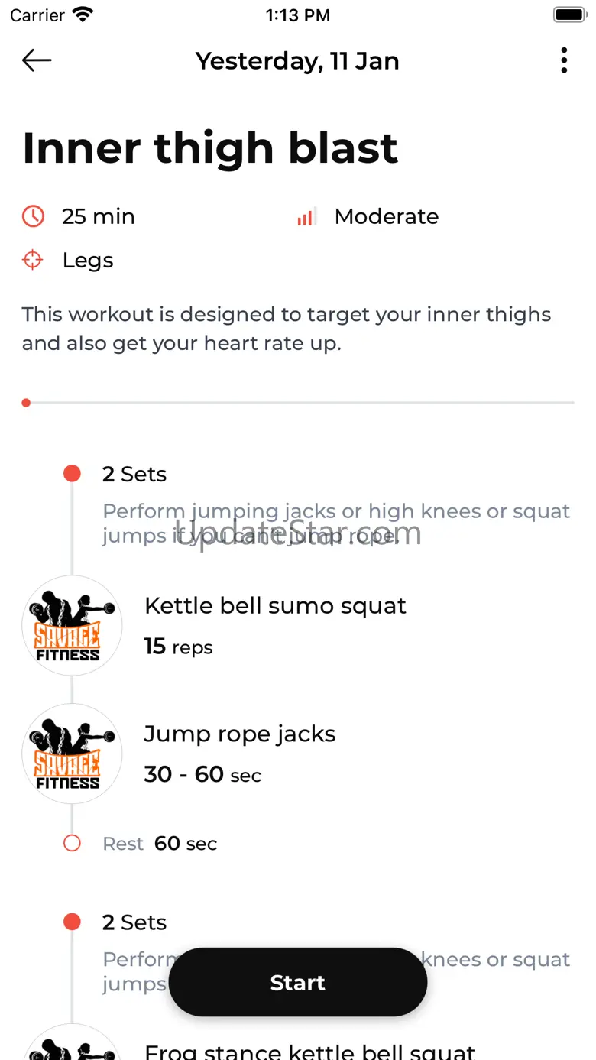596x1060 pixels.
Task: Tap the Yesterday, 11 Jan date title
Action: (297, 61)
